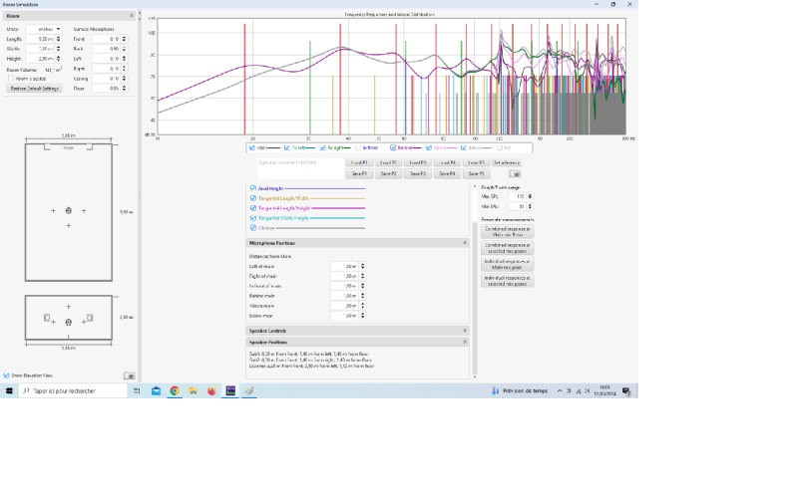Screen dimensions: 798x498
Task: Open Task View on the taskbar
Action: 137,390
